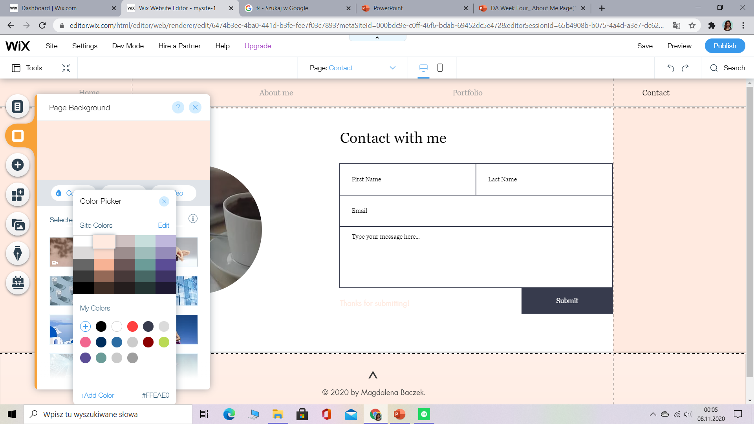
Task: Click the +Add Color link
Action: 97,395
